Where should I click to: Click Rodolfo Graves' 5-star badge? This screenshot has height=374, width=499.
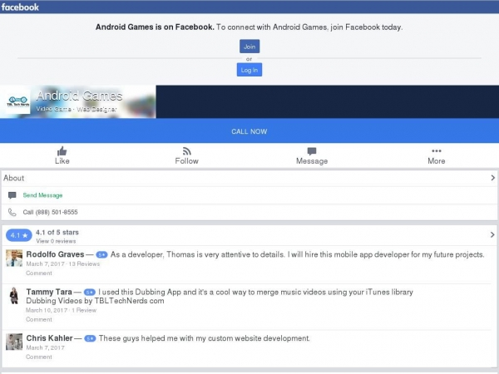[x=101, y=255]
